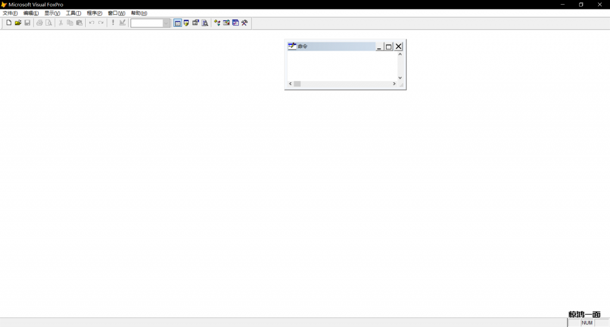Open the Document View toolbar icon
The width and height of the screenshot is (610, 327).
(x=205, y=23)
